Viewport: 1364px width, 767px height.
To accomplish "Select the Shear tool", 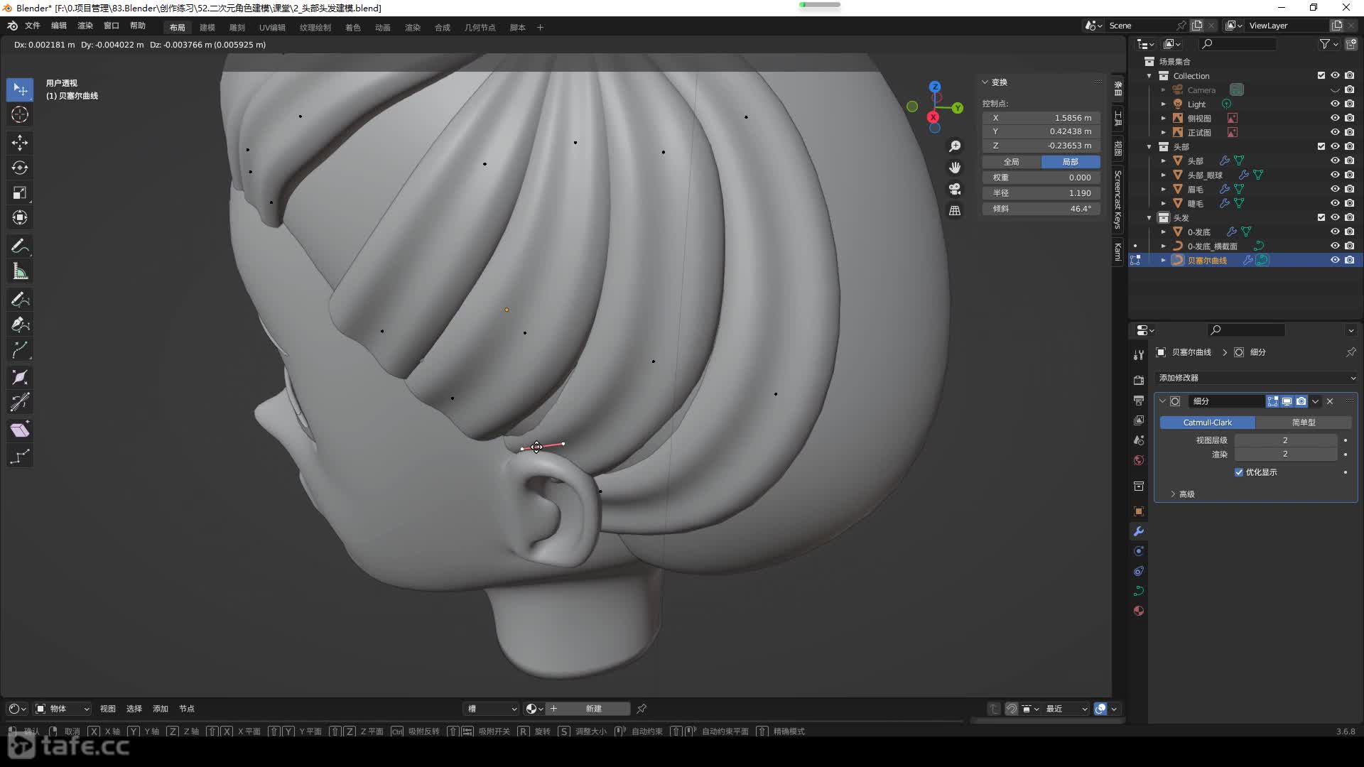I will click(x=20, y=430).
